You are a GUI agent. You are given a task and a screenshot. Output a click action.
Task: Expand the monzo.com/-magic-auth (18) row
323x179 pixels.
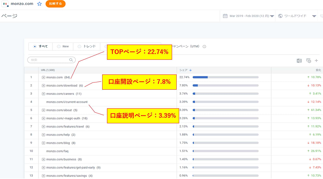coord(44,118)
